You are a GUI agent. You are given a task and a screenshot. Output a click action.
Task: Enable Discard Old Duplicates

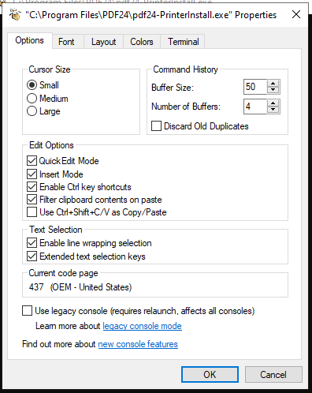click(x=156, y=126)
